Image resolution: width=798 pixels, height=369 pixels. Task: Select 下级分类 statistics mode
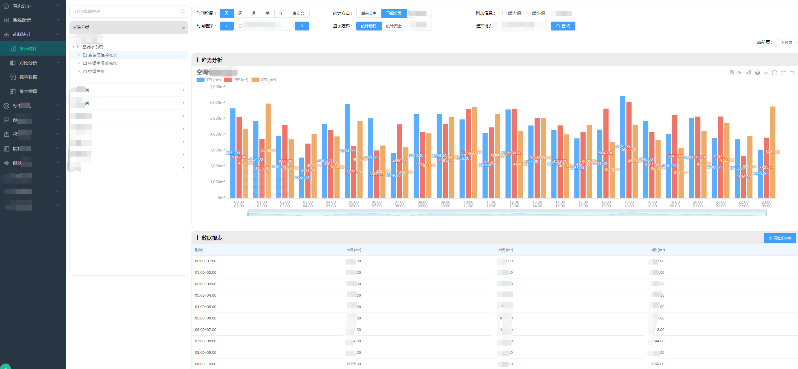tap(394, 13)
